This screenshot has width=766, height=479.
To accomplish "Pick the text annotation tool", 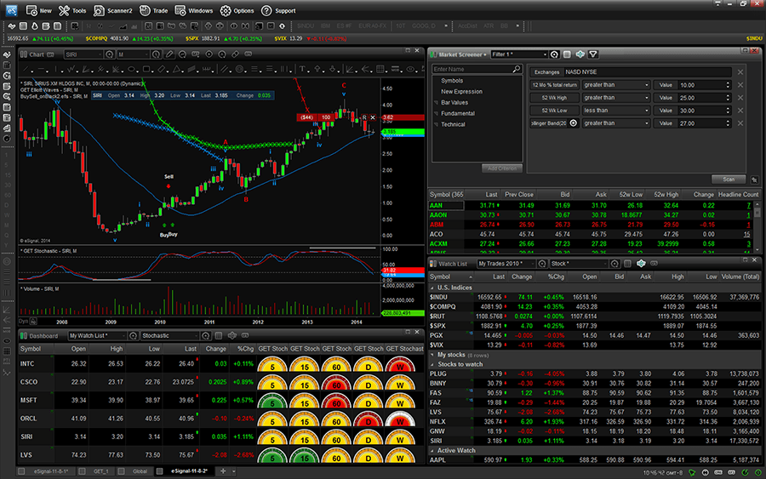I will coord(302,69).
